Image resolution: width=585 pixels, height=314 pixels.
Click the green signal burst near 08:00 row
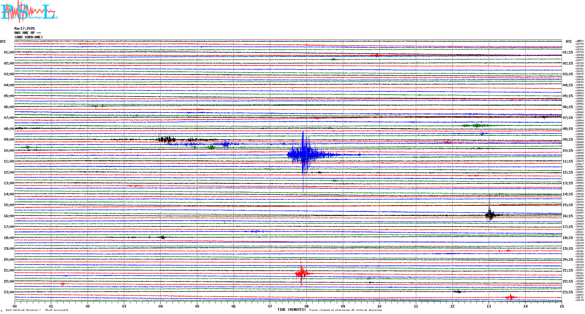[x=477, y=126]
